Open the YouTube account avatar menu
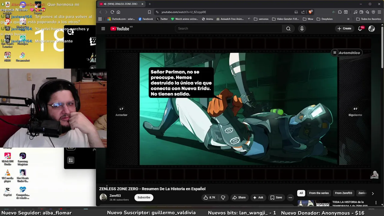Image resolution: width=384 pixels, height=216 pixels. pos(372,28)
